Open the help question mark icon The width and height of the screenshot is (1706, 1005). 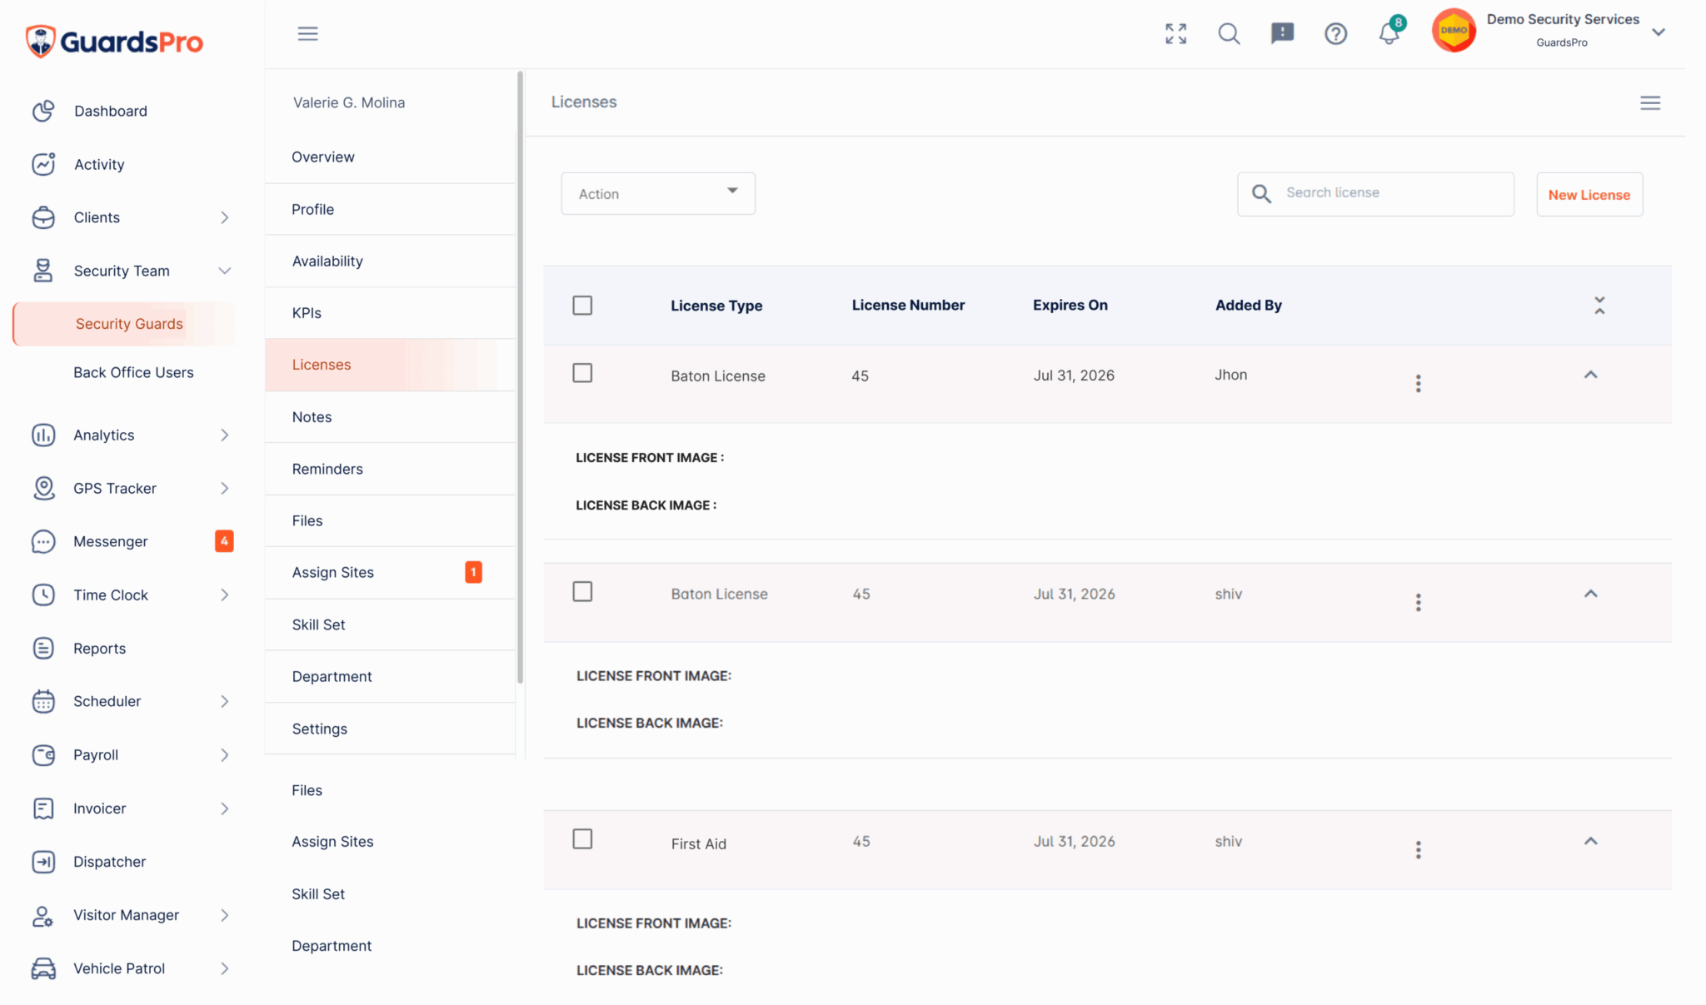[1335, 33]
